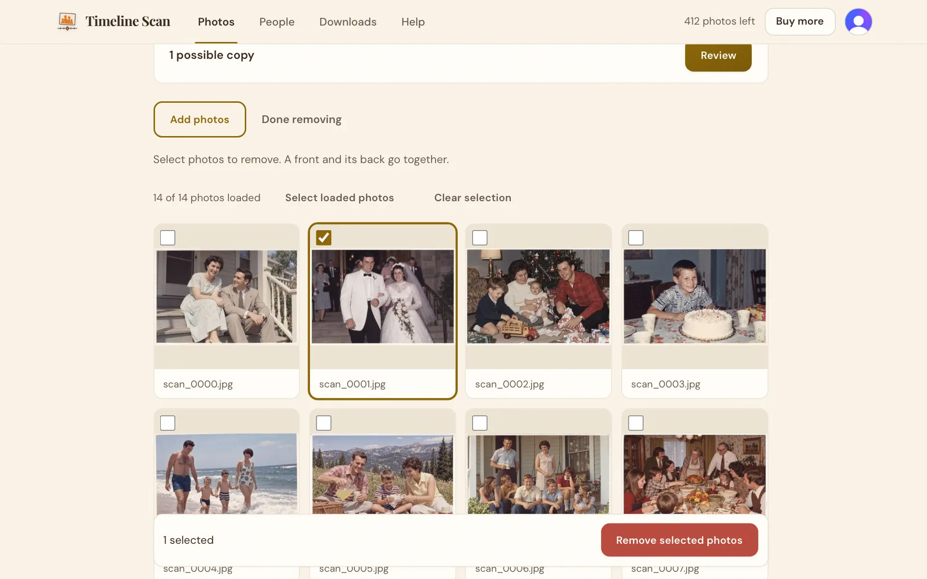Screen dimensions: 927x579
Task: Click the 1 selected label
Action: 188,540
